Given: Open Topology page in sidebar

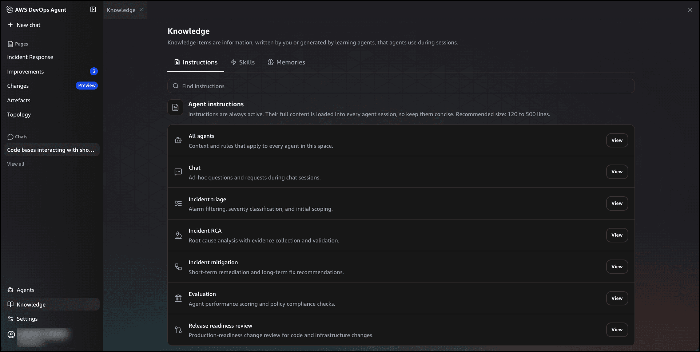Looking at the screenshot, I should click(x=19, y=115).
